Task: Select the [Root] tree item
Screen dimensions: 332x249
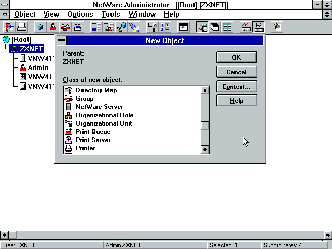Action: [21, 39]
